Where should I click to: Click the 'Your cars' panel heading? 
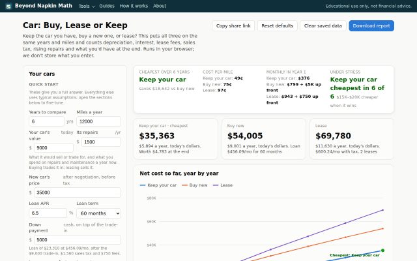42,74
